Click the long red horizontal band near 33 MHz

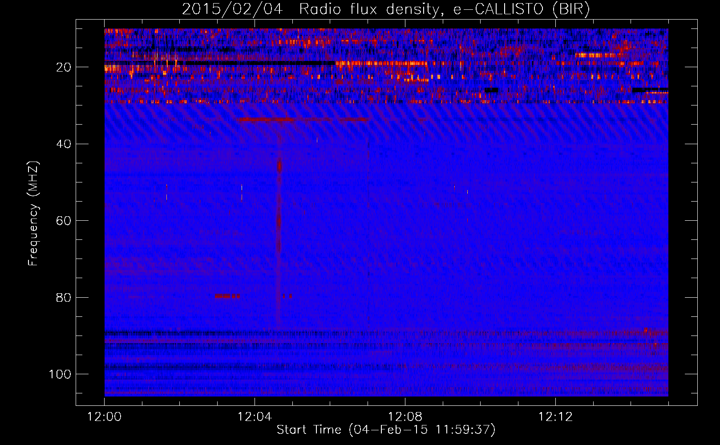[303, 119]
